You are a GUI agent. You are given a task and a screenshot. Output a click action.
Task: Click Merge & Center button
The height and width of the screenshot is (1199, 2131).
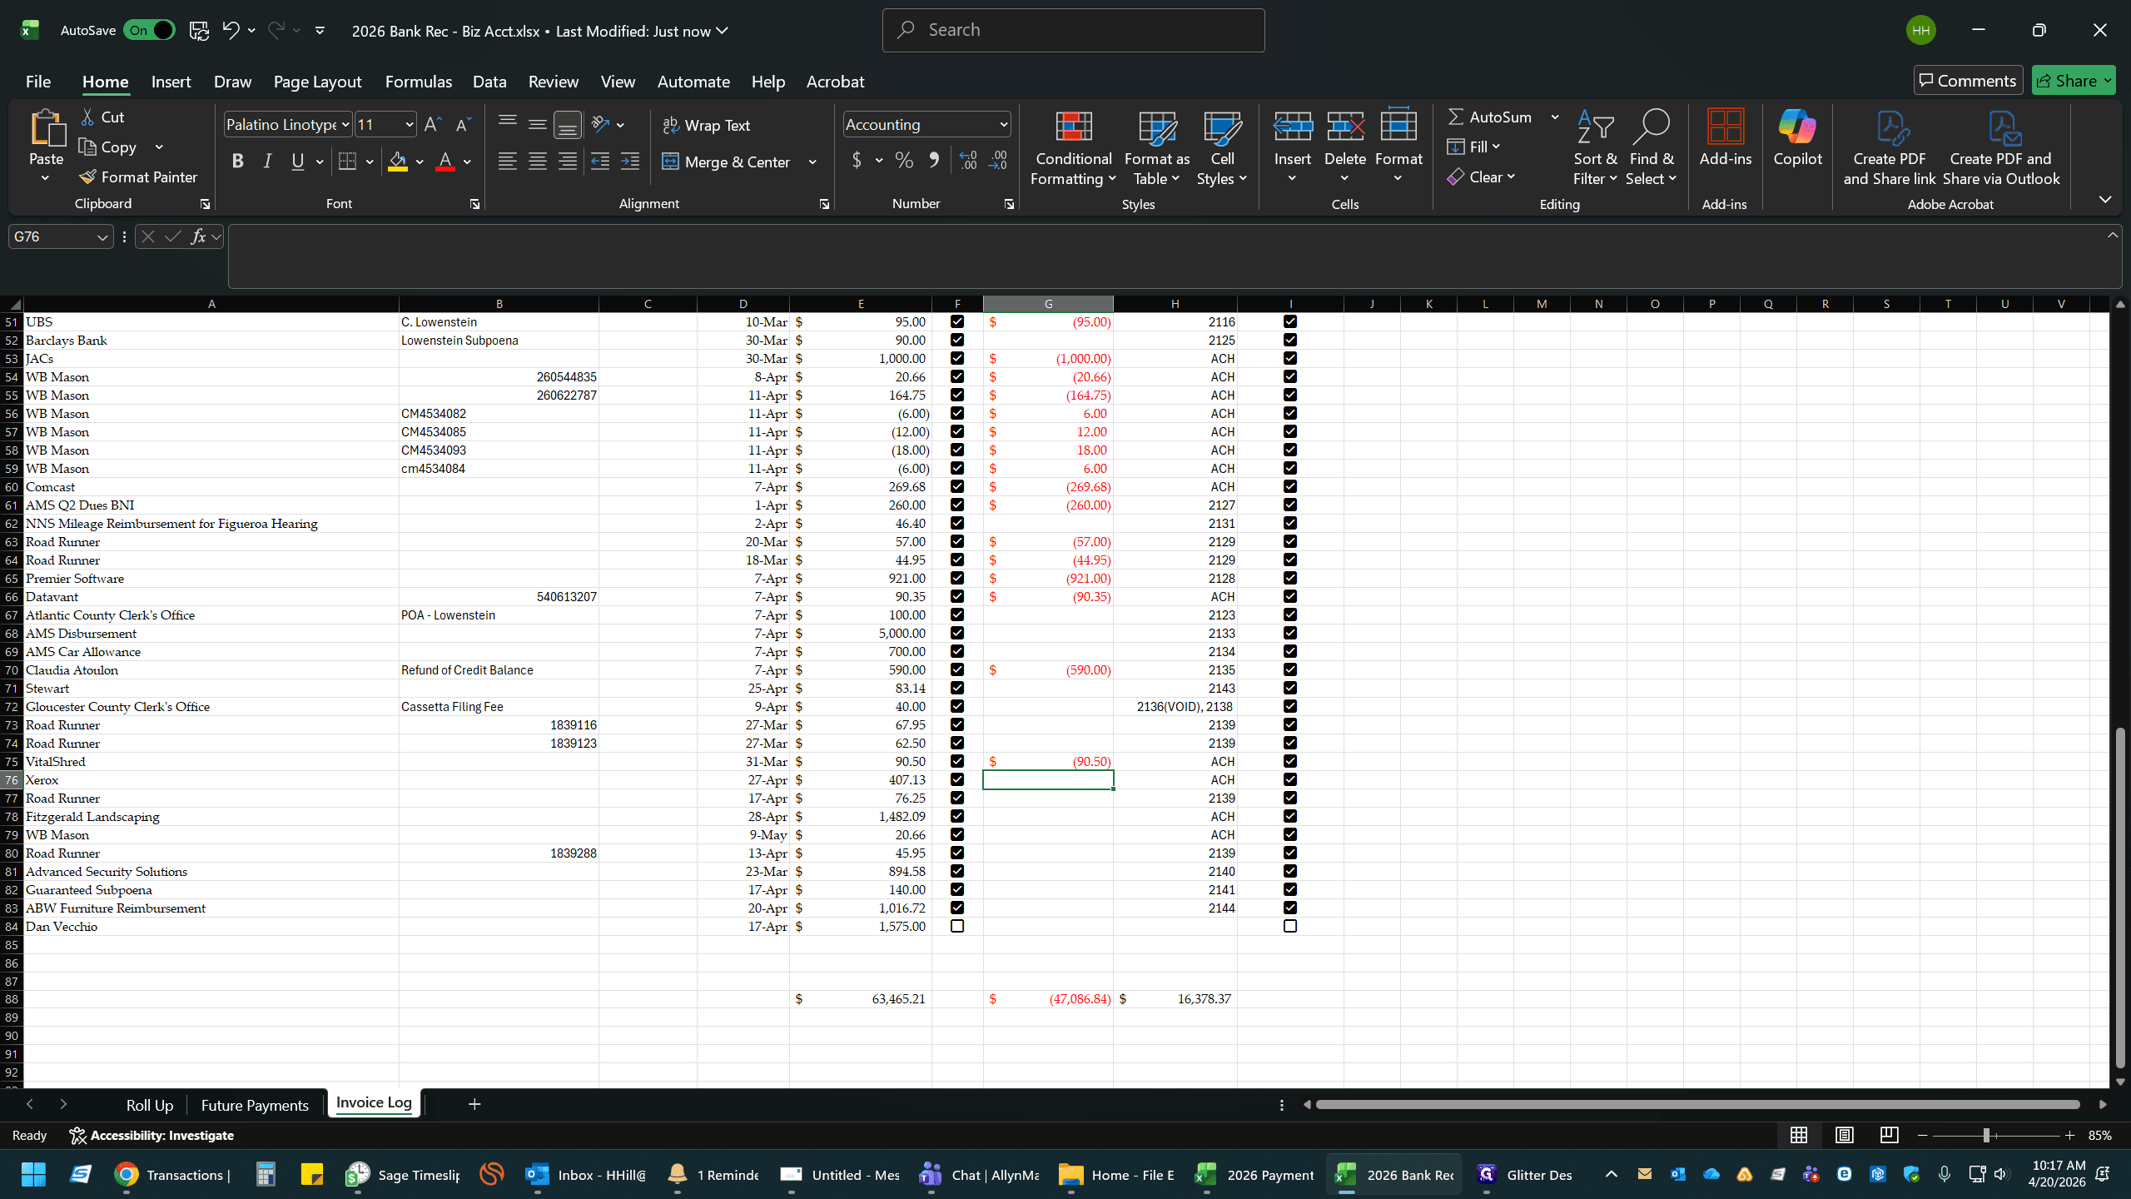(x=727, y=162)
